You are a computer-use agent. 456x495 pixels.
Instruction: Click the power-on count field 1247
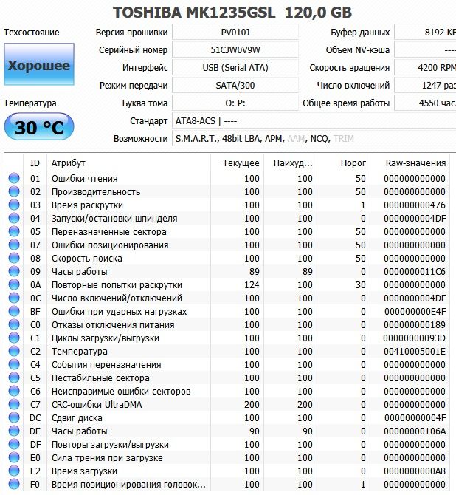coord(426,85)
